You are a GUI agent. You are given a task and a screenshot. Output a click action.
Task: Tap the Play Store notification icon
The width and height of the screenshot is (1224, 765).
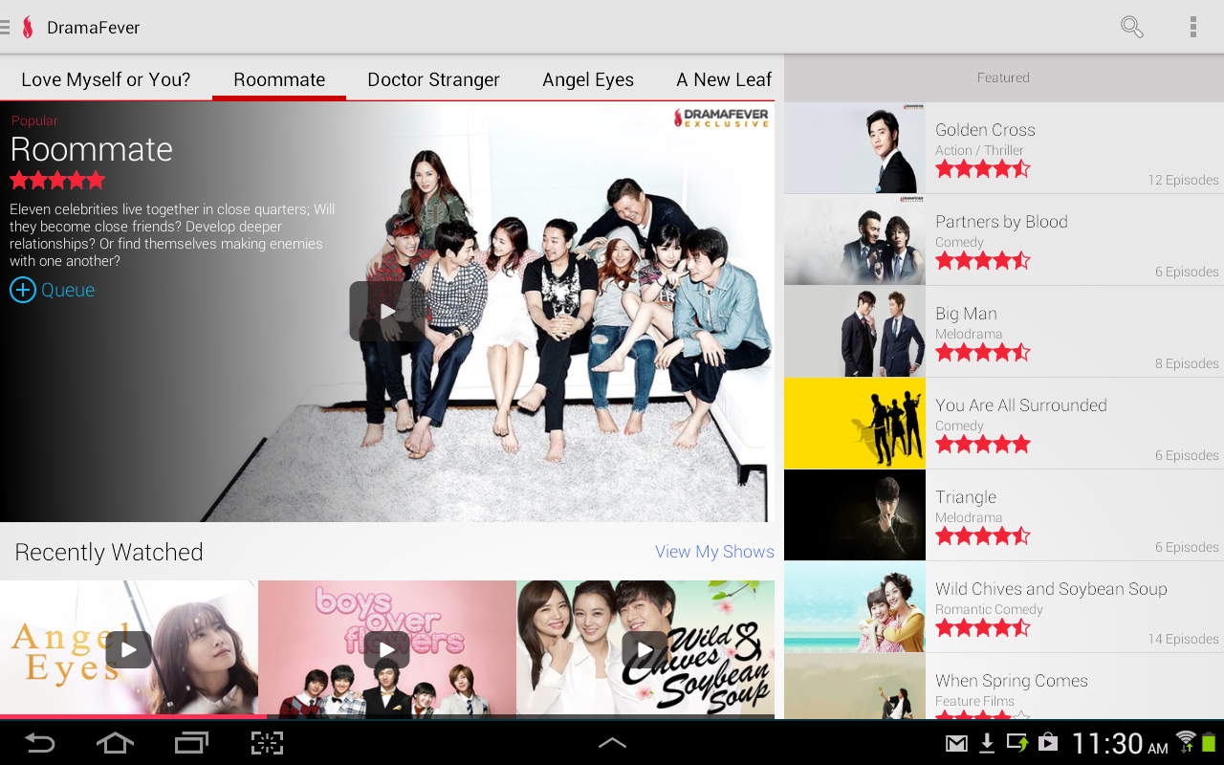point(1048,743)
